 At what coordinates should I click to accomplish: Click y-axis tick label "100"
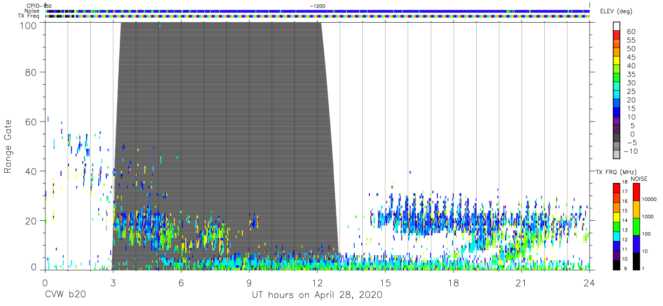point(29,25)
